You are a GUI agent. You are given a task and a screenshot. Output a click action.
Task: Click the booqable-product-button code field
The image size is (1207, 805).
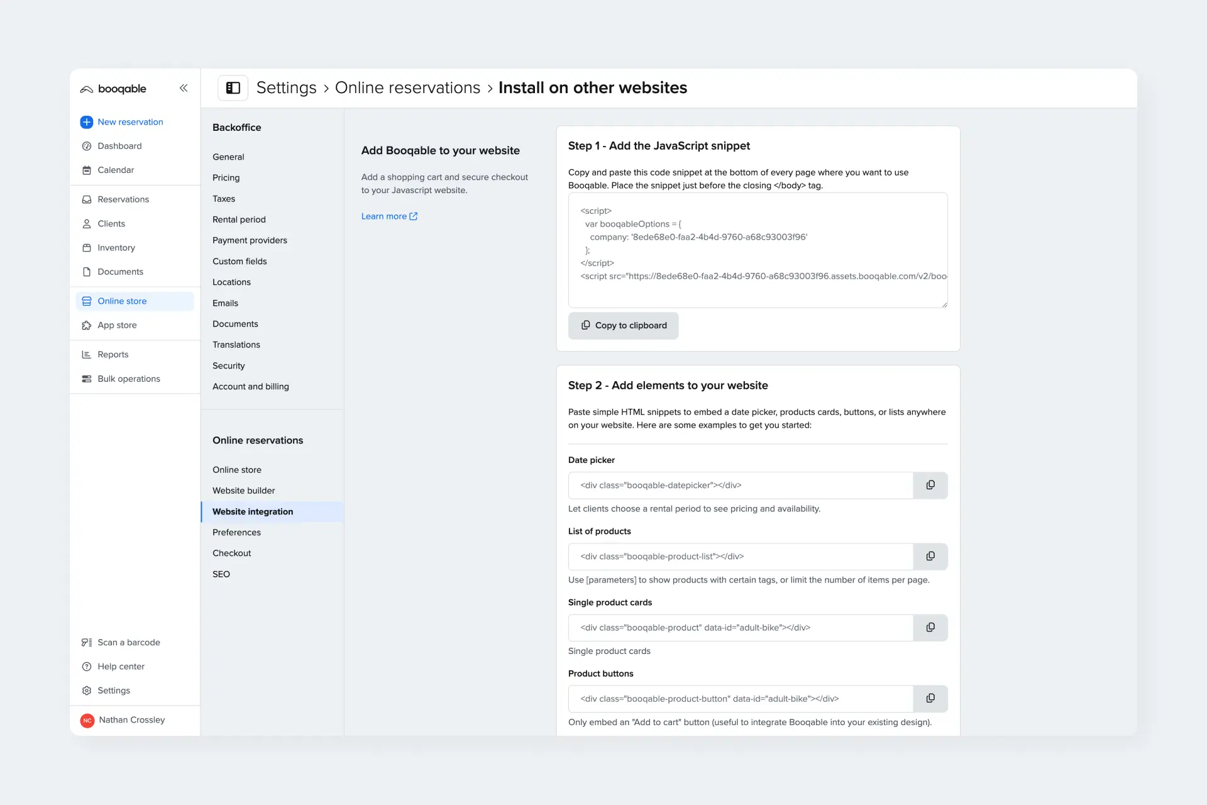[741, 699]
